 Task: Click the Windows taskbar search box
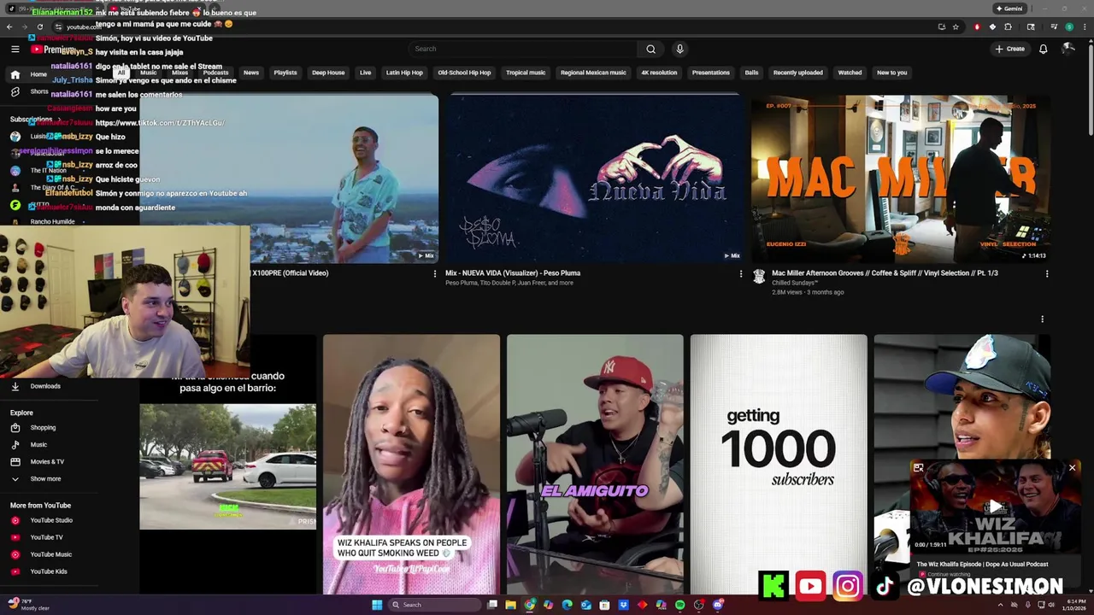tap(434, 605)
